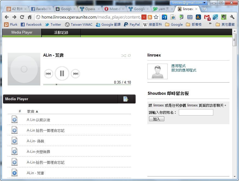239x181 pixels.
Task: Open the wrench settings menu
Action: 232,17
